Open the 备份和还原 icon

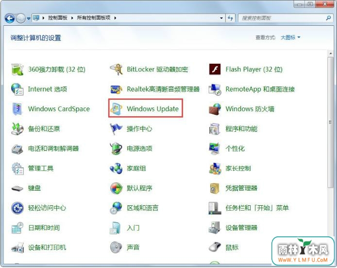pyautogui.click(x=17, y=129)
